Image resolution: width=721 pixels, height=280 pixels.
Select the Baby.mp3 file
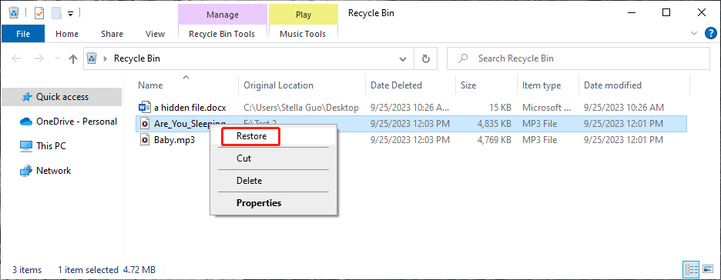[174, 140]
